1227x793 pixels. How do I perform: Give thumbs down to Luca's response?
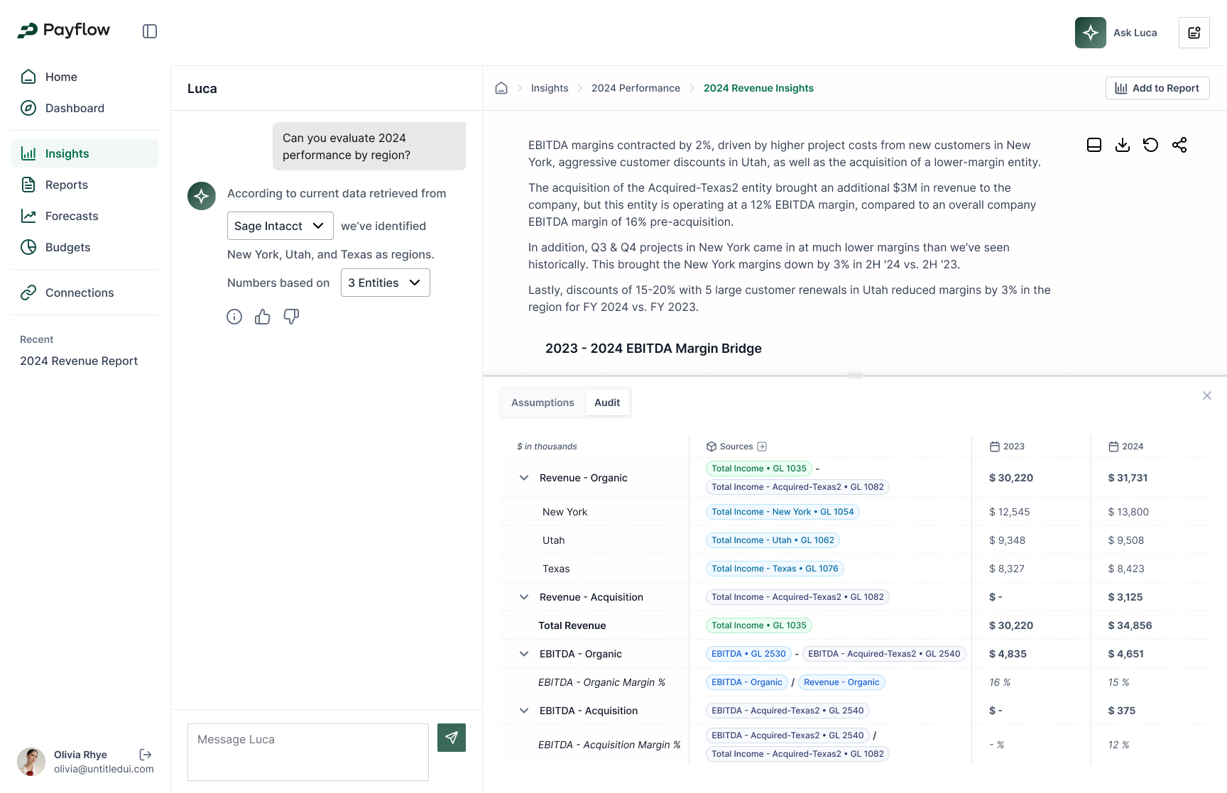(x=291, y=317)
